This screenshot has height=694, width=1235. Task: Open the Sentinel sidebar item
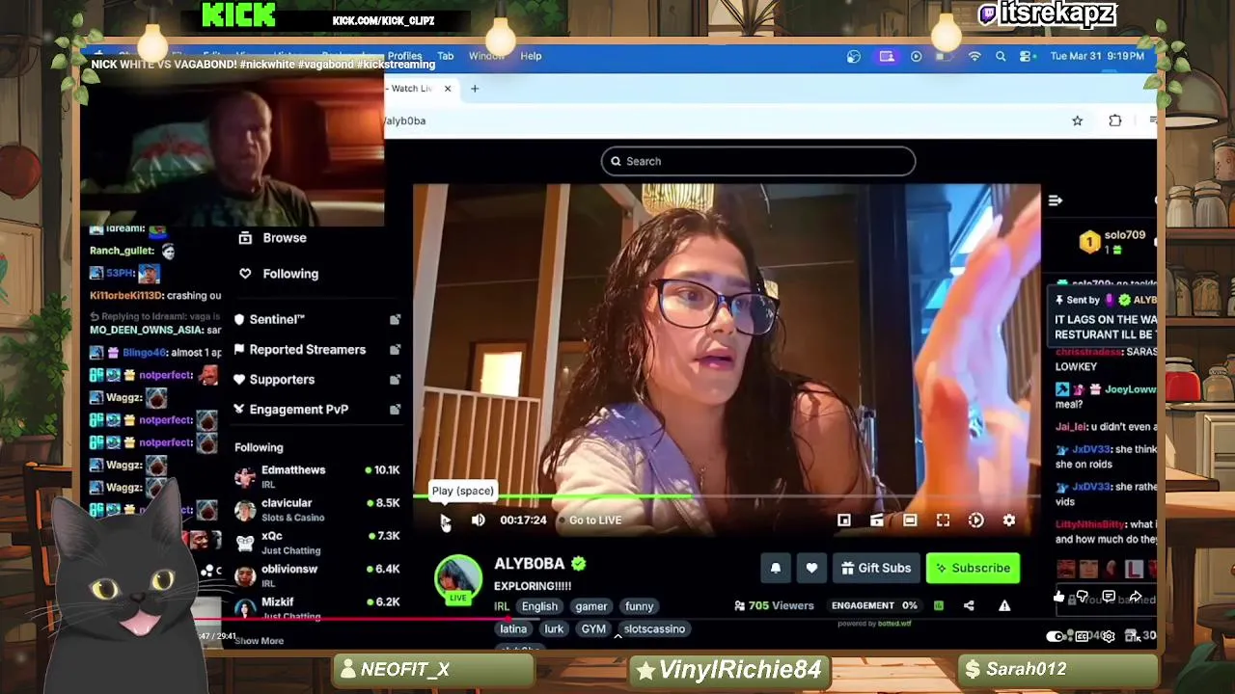270,319
